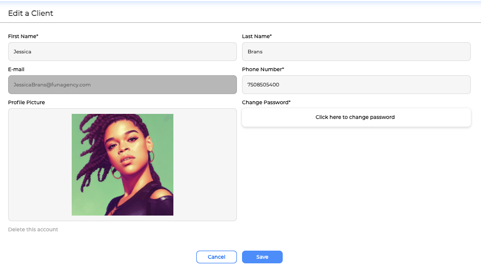This screenshot has width=481, height=273.
Task: Click the Phone Number label text
Action: tap(263, 70)
